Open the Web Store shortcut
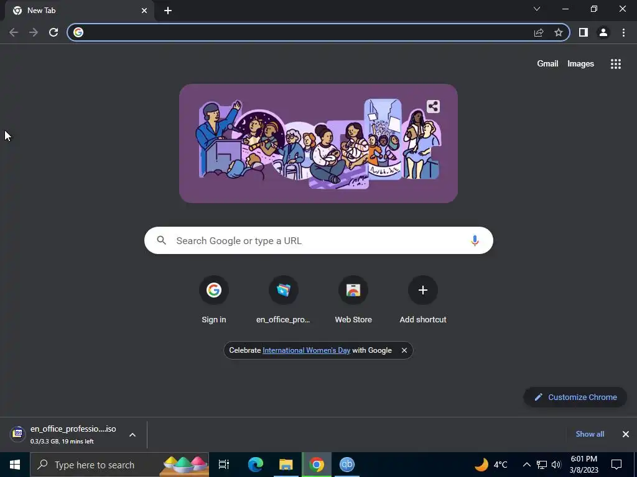The width and height of the screenshot is (637, 477). (353, 299)
